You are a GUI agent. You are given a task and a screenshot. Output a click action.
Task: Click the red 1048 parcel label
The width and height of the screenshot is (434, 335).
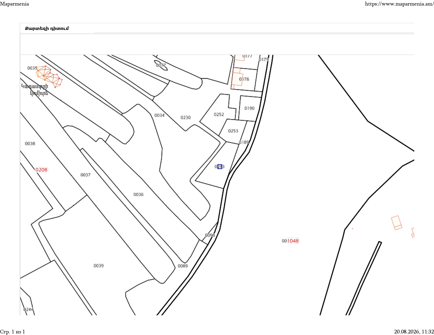pyautogui.click(x=293, y=241)
